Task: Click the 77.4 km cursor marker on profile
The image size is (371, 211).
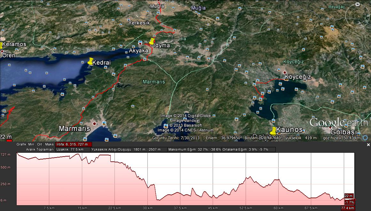Action: tap(348, 208)
